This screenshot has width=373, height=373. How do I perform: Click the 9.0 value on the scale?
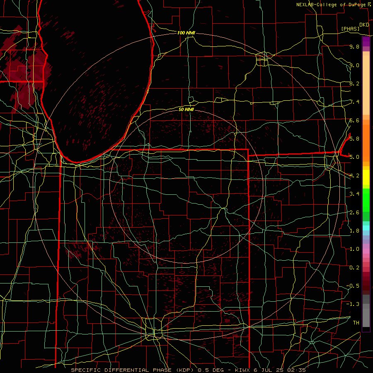coord(354,65)
